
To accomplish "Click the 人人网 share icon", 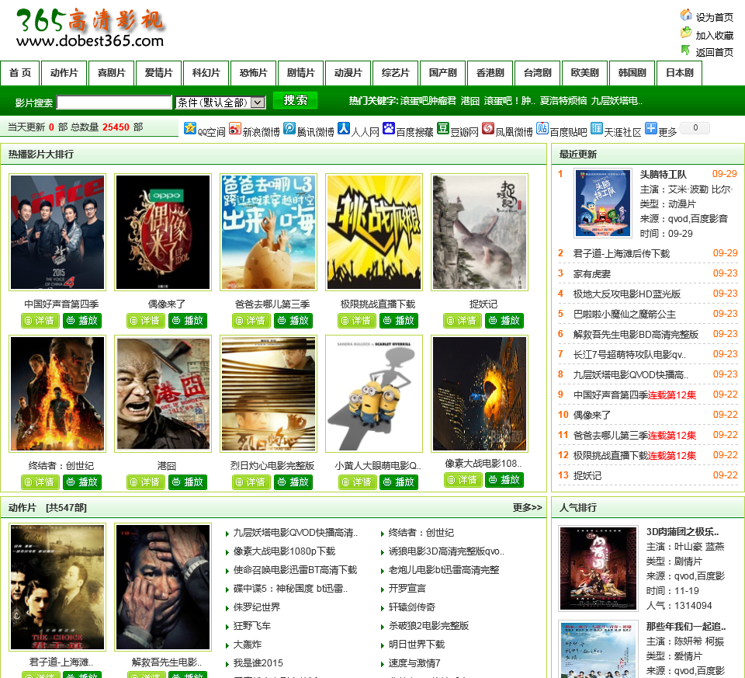I will click(344, 128).
